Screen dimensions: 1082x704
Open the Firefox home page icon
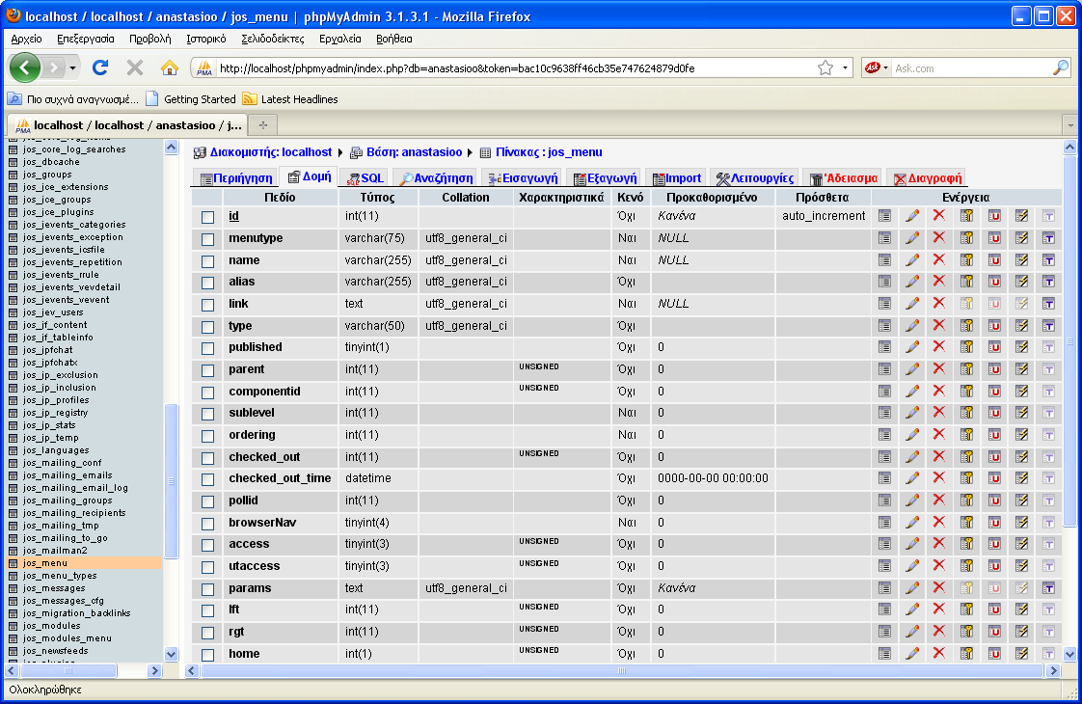[169, 68]
